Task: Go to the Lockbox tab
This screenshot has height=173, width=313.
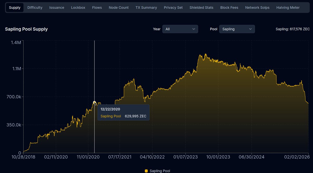Action: [x=78, y=8]
